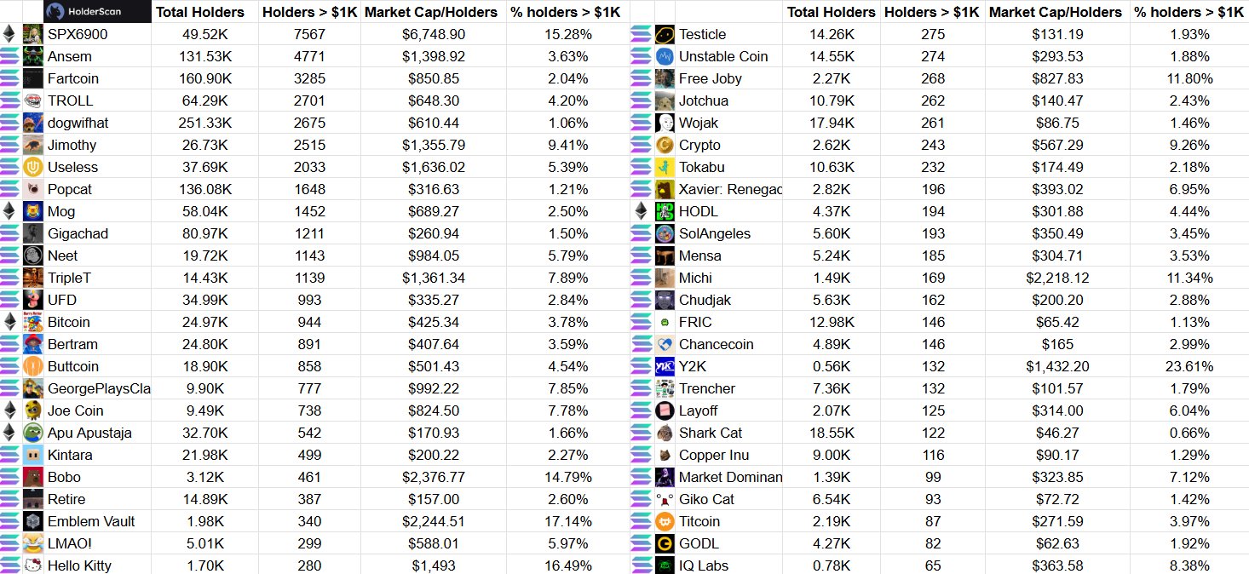This screenshot has width=1249, height=574.
Task: Click the Useless coin yellow icon
Action: coord(33,167)
